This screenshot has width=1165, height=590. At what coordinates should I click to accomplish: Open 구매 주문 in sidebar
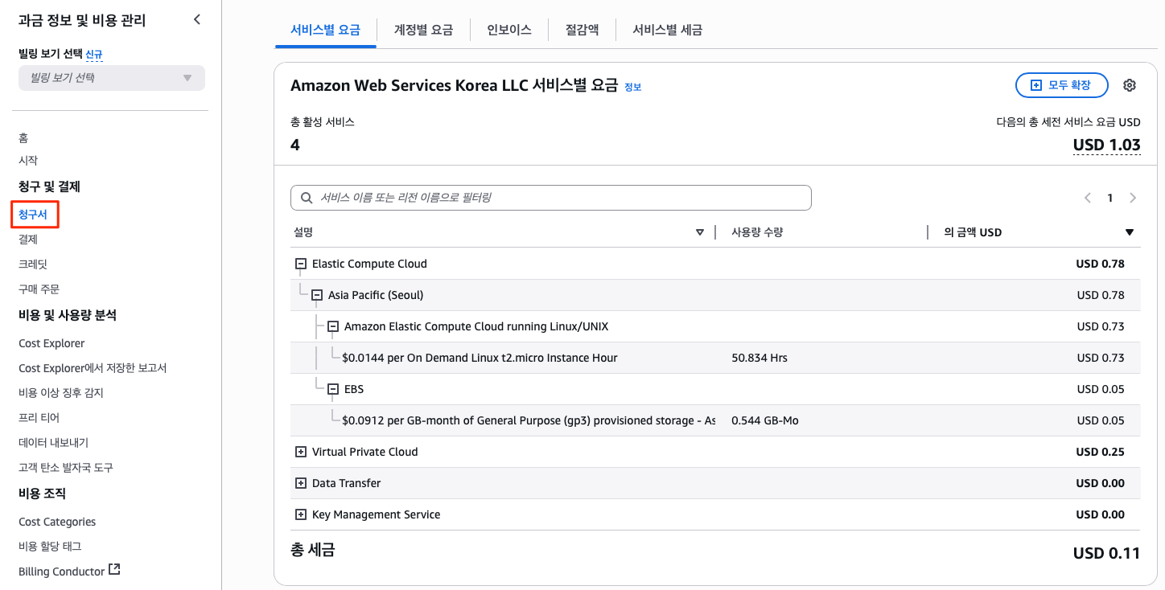tap(39, 289)
